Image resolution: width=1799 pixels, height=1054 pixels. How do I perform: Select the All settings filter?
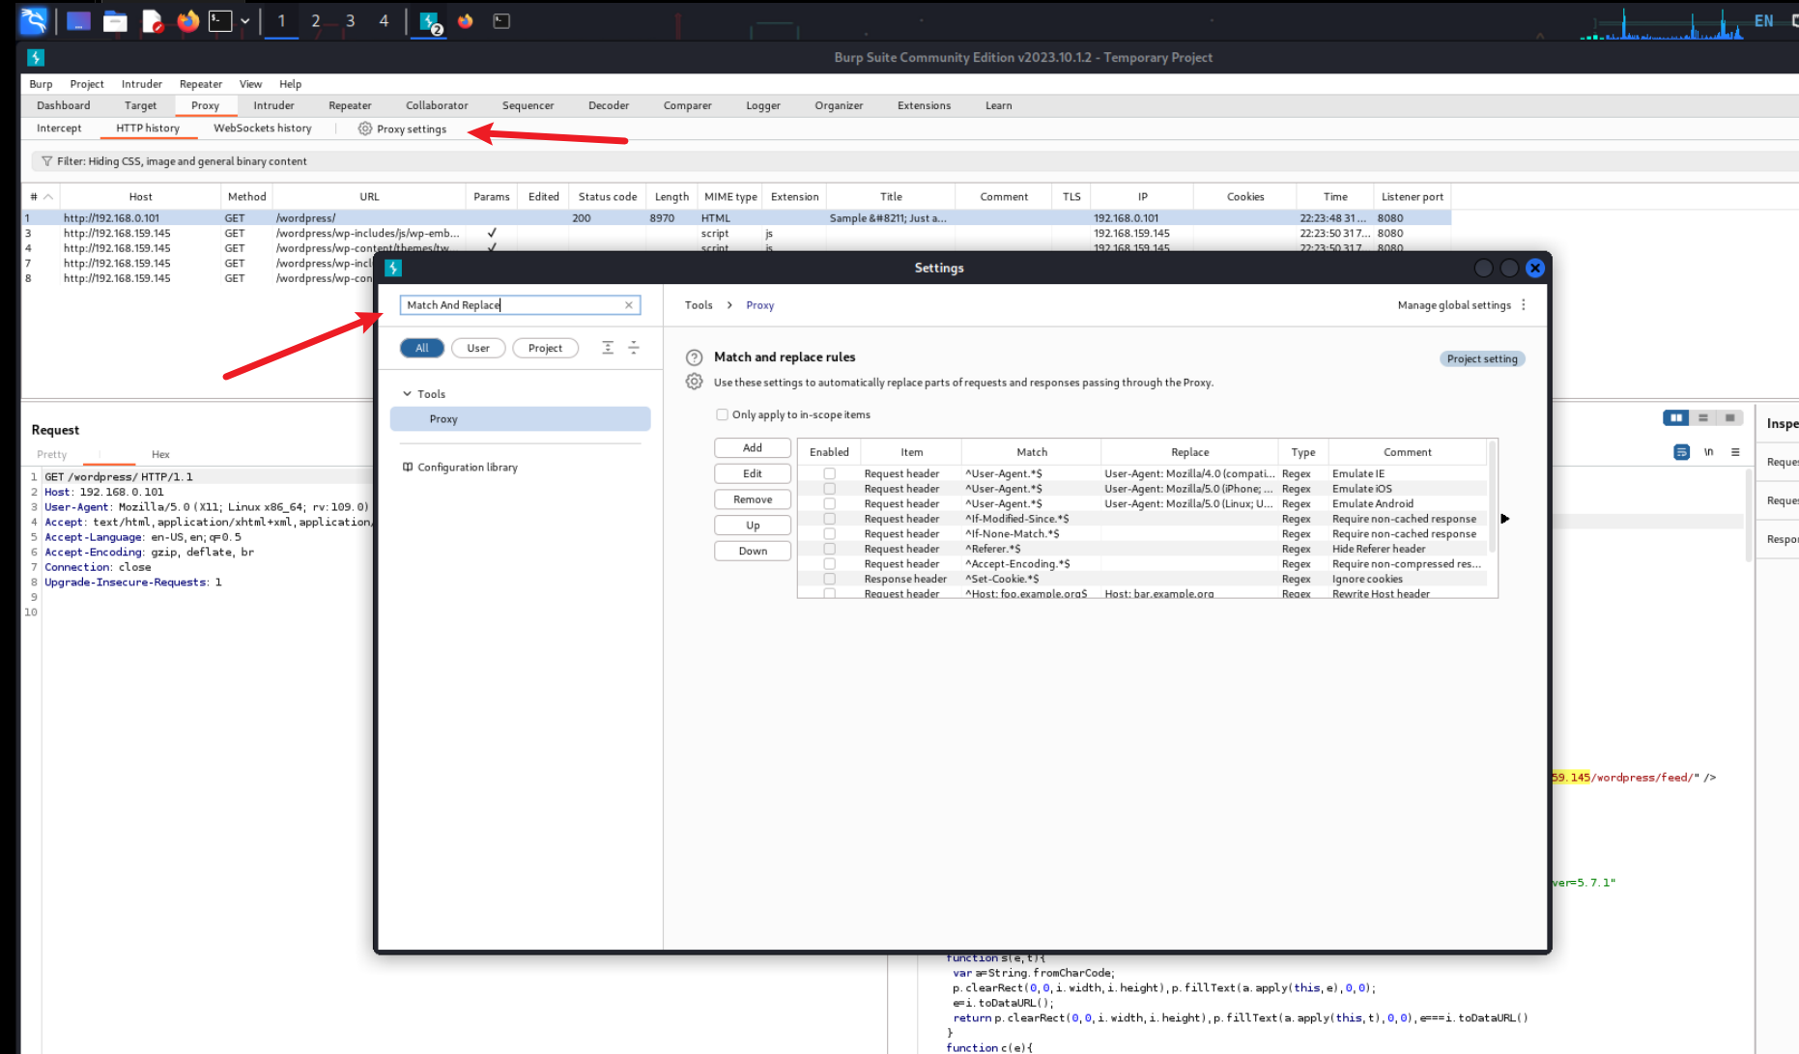(422, 348)
